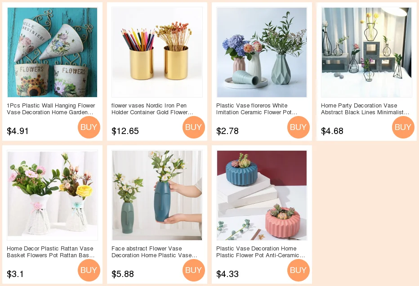Viewport: 419px width, 286px height.
Task: Open 'Plastic Vase floreros White' title link
Action: [257, 109]
